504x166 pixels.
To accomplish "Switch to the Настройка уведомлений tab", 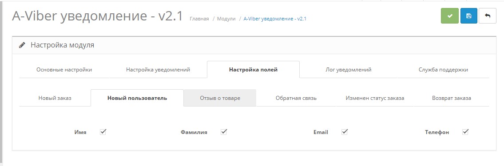I will [x=158, y=70].
